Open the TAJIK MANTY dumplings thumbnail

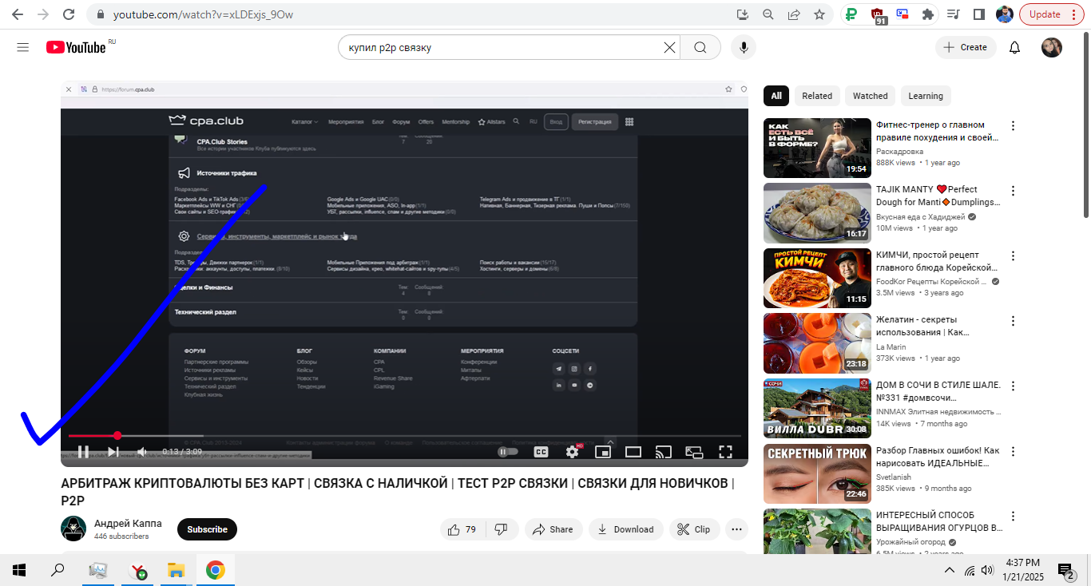pos(817,213)
